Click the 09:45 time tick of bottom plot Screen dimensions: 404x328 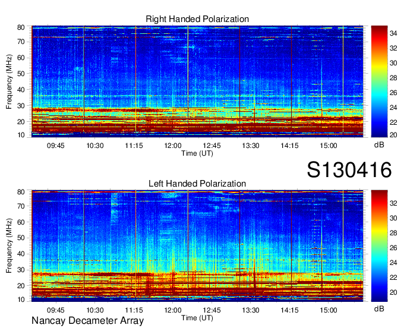(56, 310)
